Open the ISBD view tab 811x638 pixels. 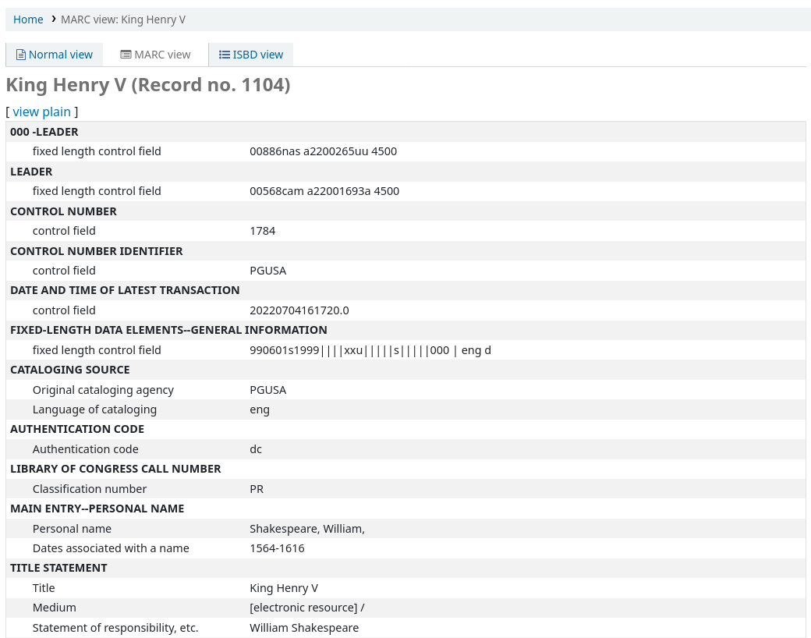[x=251, y=55]
